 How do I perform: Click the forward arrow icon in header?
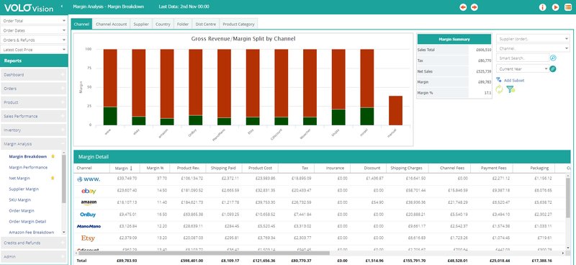[474, 7]
